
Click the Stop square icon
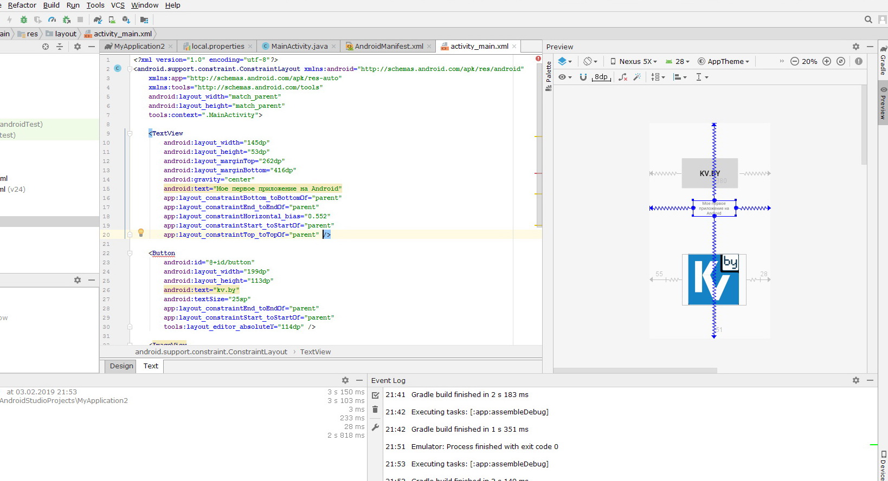pyautogui.click(x=80, y=19)
